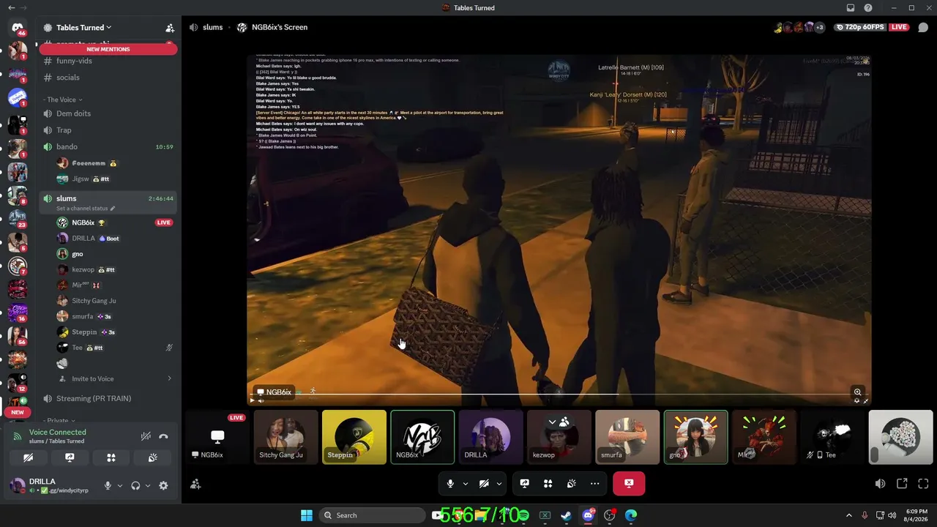Open activities from the call control bar
This screenshot has width=937, height=527.
[548, 483]
